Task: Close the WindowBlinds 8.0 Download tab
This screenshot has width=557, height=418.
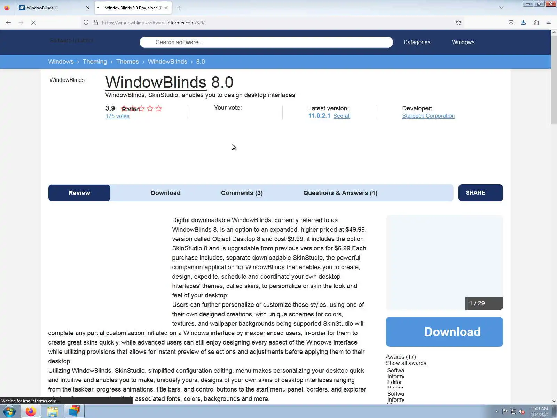Action: (166, 8)
